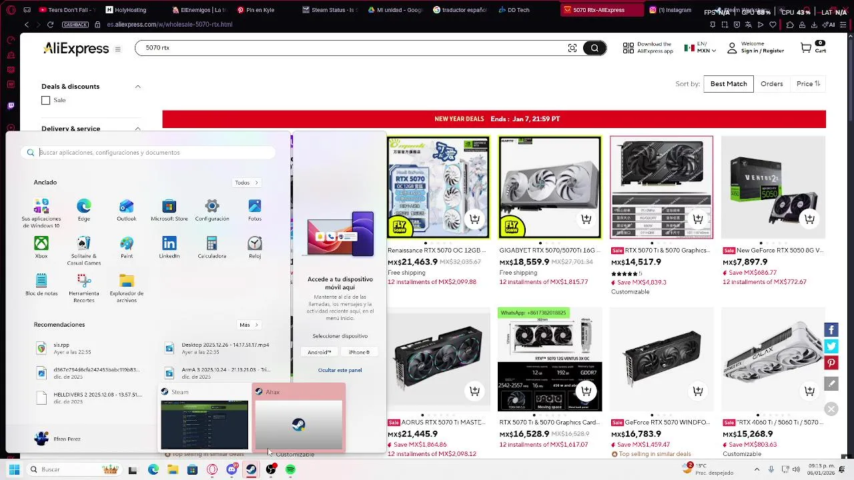Screen dimensions: 854x480
Task: Launch Herramienta Recortes
Action: (x=84, y=288)
